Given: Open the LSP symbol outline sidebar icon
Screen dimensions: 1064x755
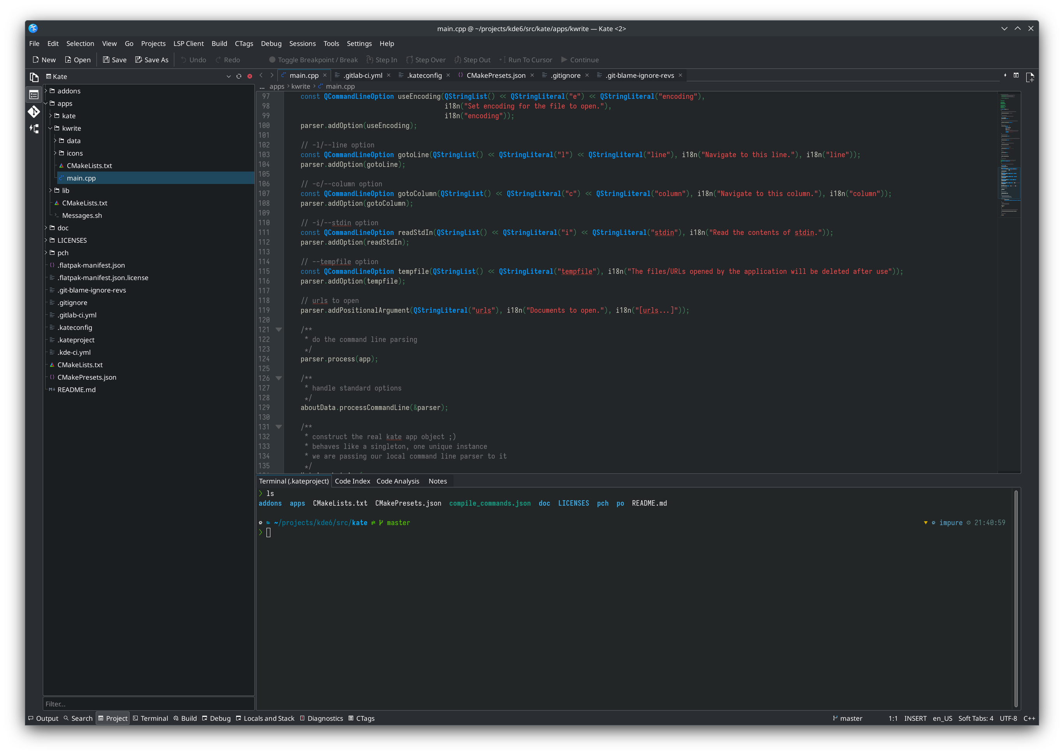Looking at the screenshot, I should 34,129.
